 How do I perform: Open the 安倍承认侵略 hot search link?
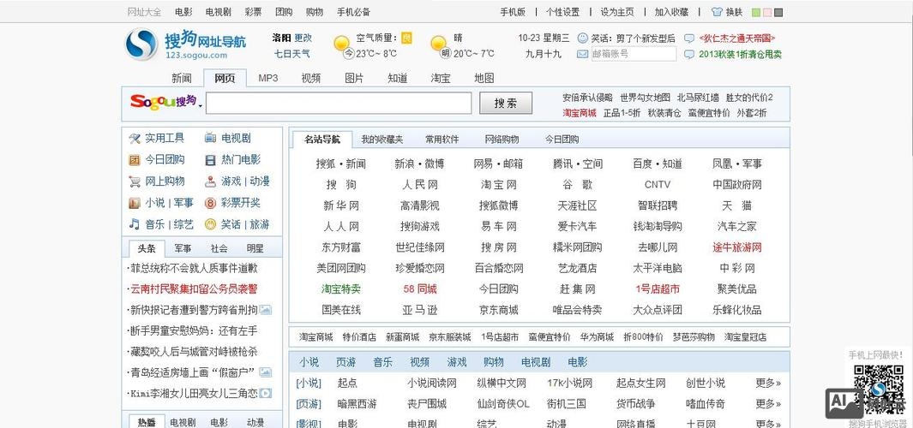pos(587,97)
